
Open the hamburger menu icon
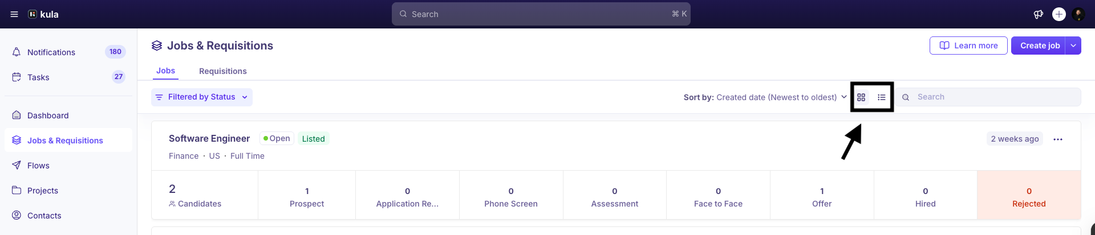14,14
